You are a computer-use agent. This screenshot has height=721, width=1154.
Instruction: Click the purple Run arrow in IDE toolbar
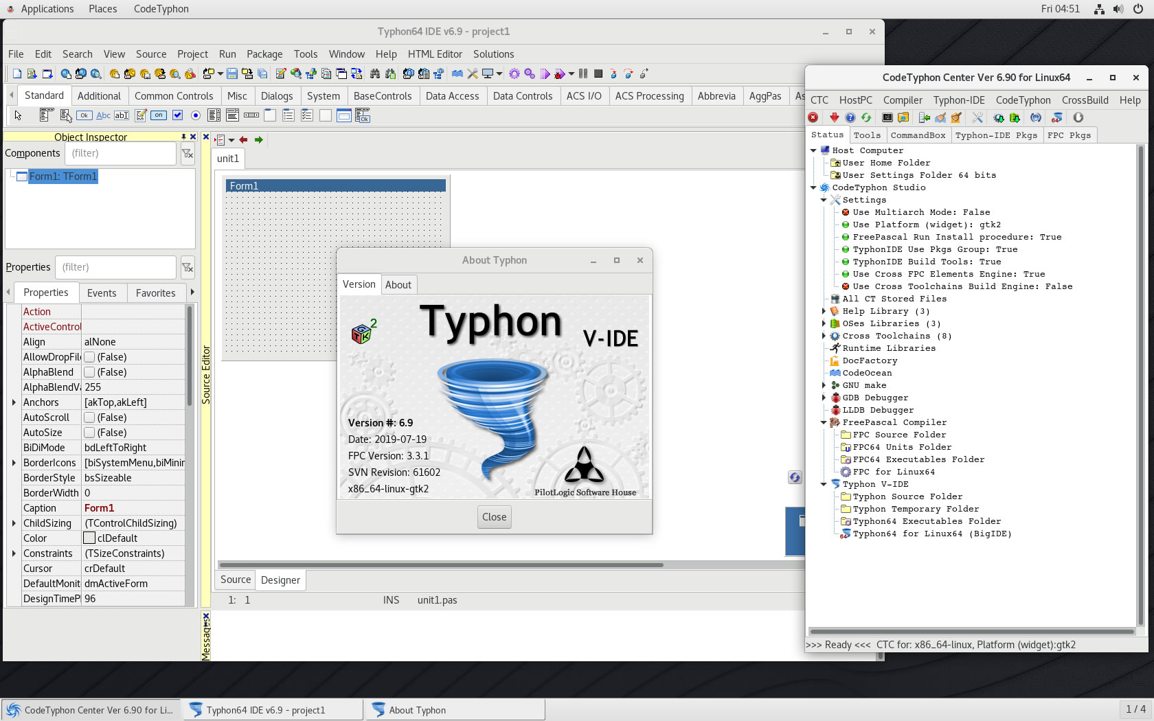click(545, 73)
